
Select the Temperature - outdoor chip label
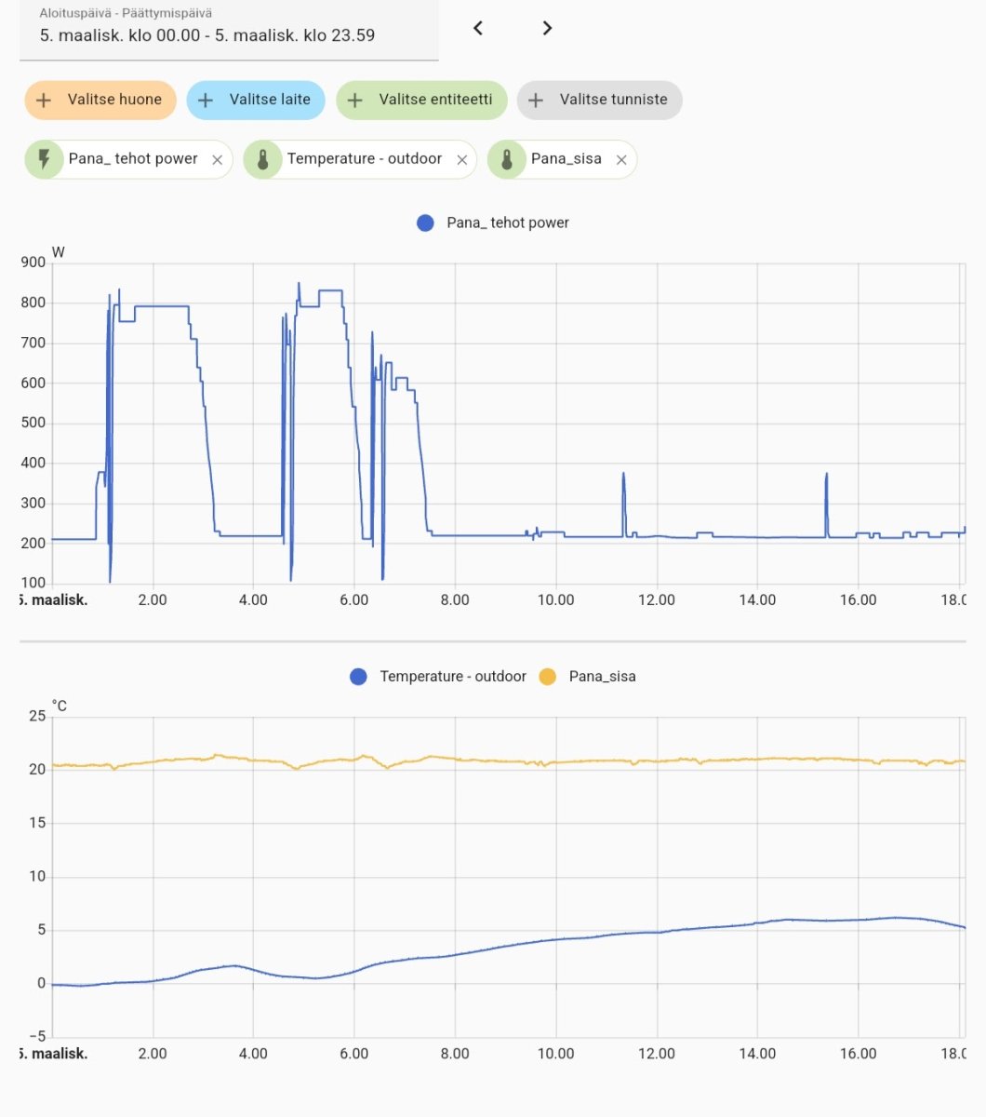point(364,159)
